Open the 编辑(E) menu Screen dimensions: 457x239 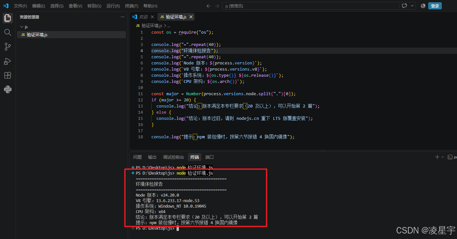pos(38,6)
